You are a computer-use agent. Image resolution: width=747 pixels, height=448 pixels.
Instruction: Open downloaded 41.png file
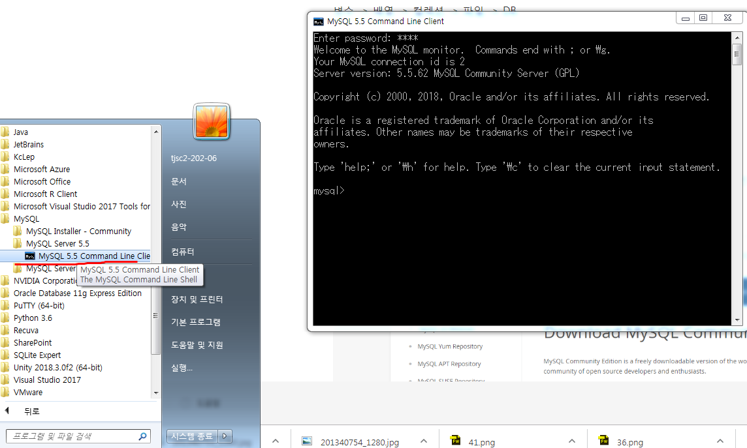[x=482, y=442]
